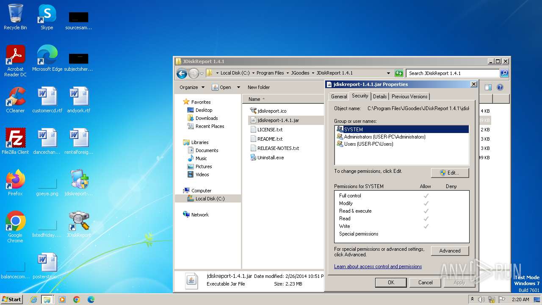Launch Firefox from the desktop

[x=15, y=183]
